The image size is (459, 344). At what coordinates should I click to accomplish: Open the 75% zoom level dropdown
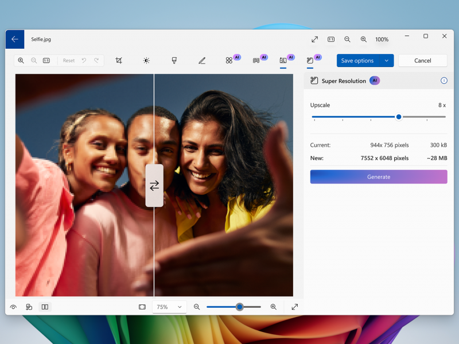[169, 307]
